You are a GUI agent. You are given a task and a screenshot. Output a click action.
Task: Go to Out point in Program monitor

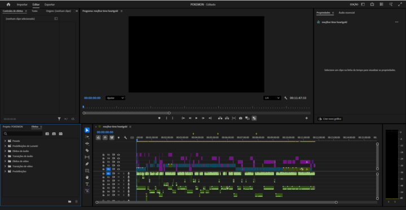click(210, 118)
